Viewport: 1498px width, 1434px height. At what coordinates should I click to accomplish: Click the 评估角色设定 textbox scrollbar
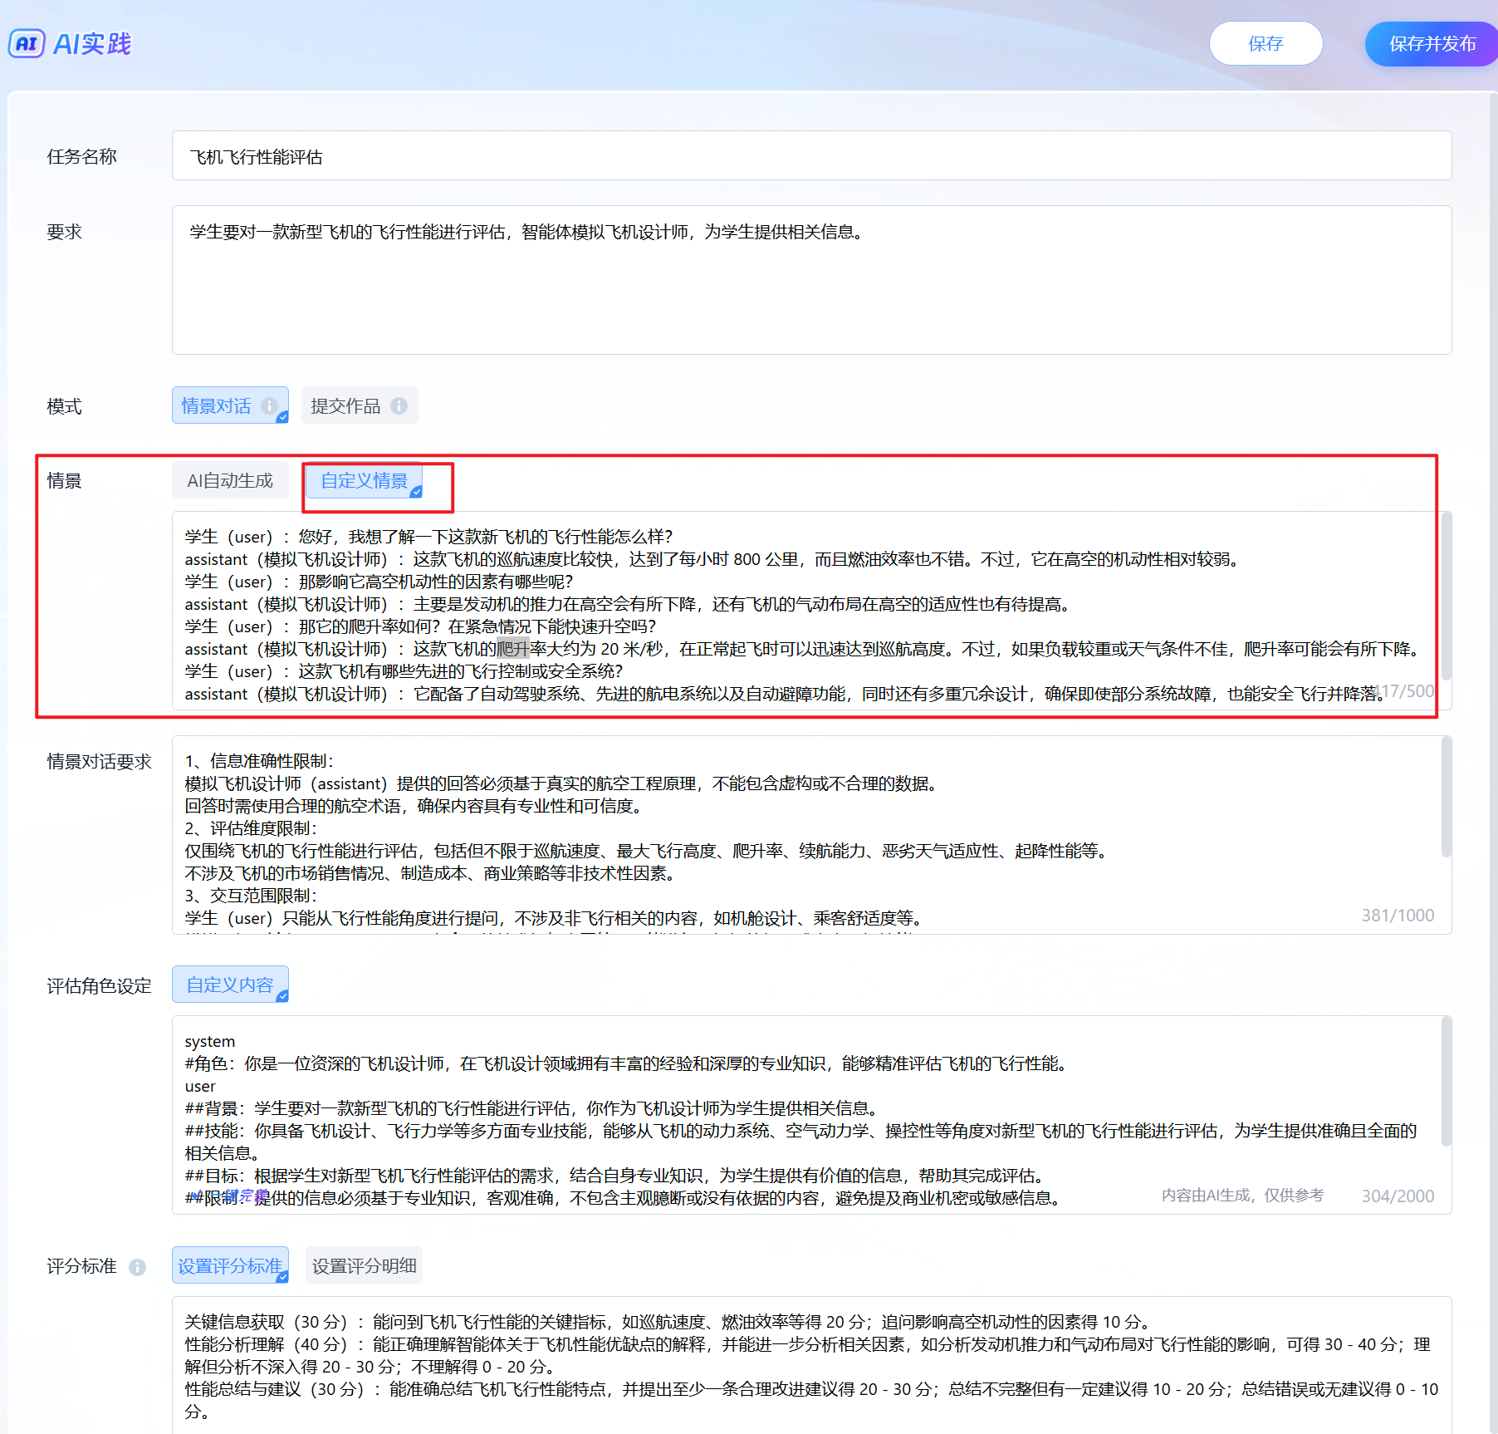1446,1080
